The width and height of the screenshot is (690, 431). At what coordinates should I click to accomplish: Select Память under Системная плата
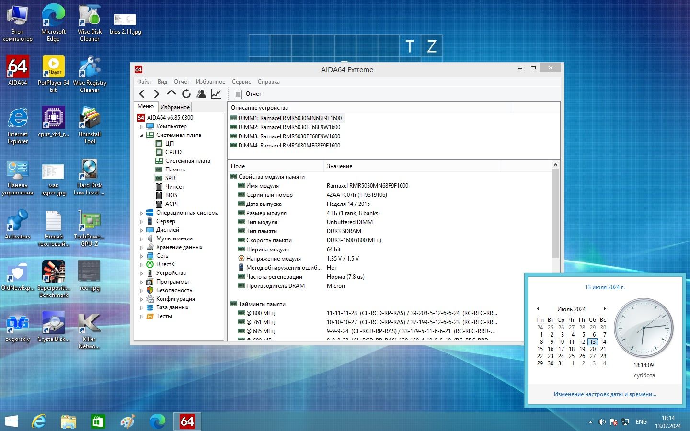click(x=175, y=170)
